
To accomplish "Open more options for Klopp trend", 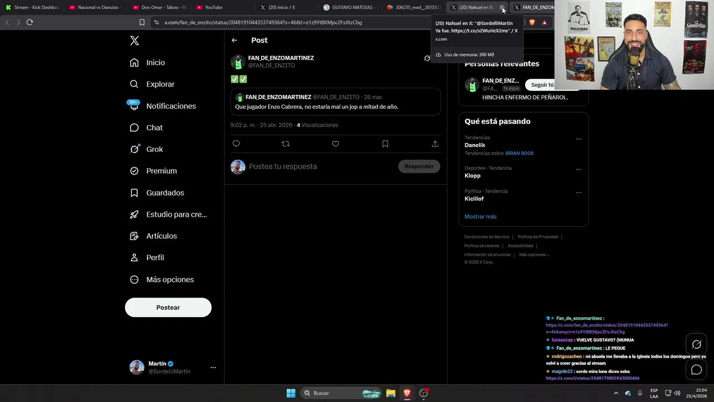I will pyautogui.click(x=578, y=169).
